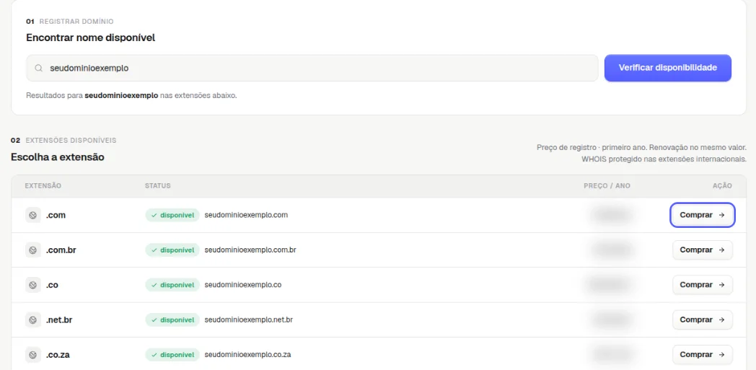
Task: Select the text seudominioexemplo.co
Action: (243, 285)
